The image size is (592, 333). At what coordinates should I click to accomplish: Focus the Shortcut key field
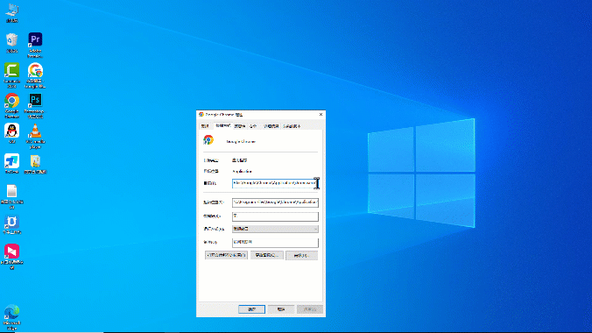[x=275, y=216]
